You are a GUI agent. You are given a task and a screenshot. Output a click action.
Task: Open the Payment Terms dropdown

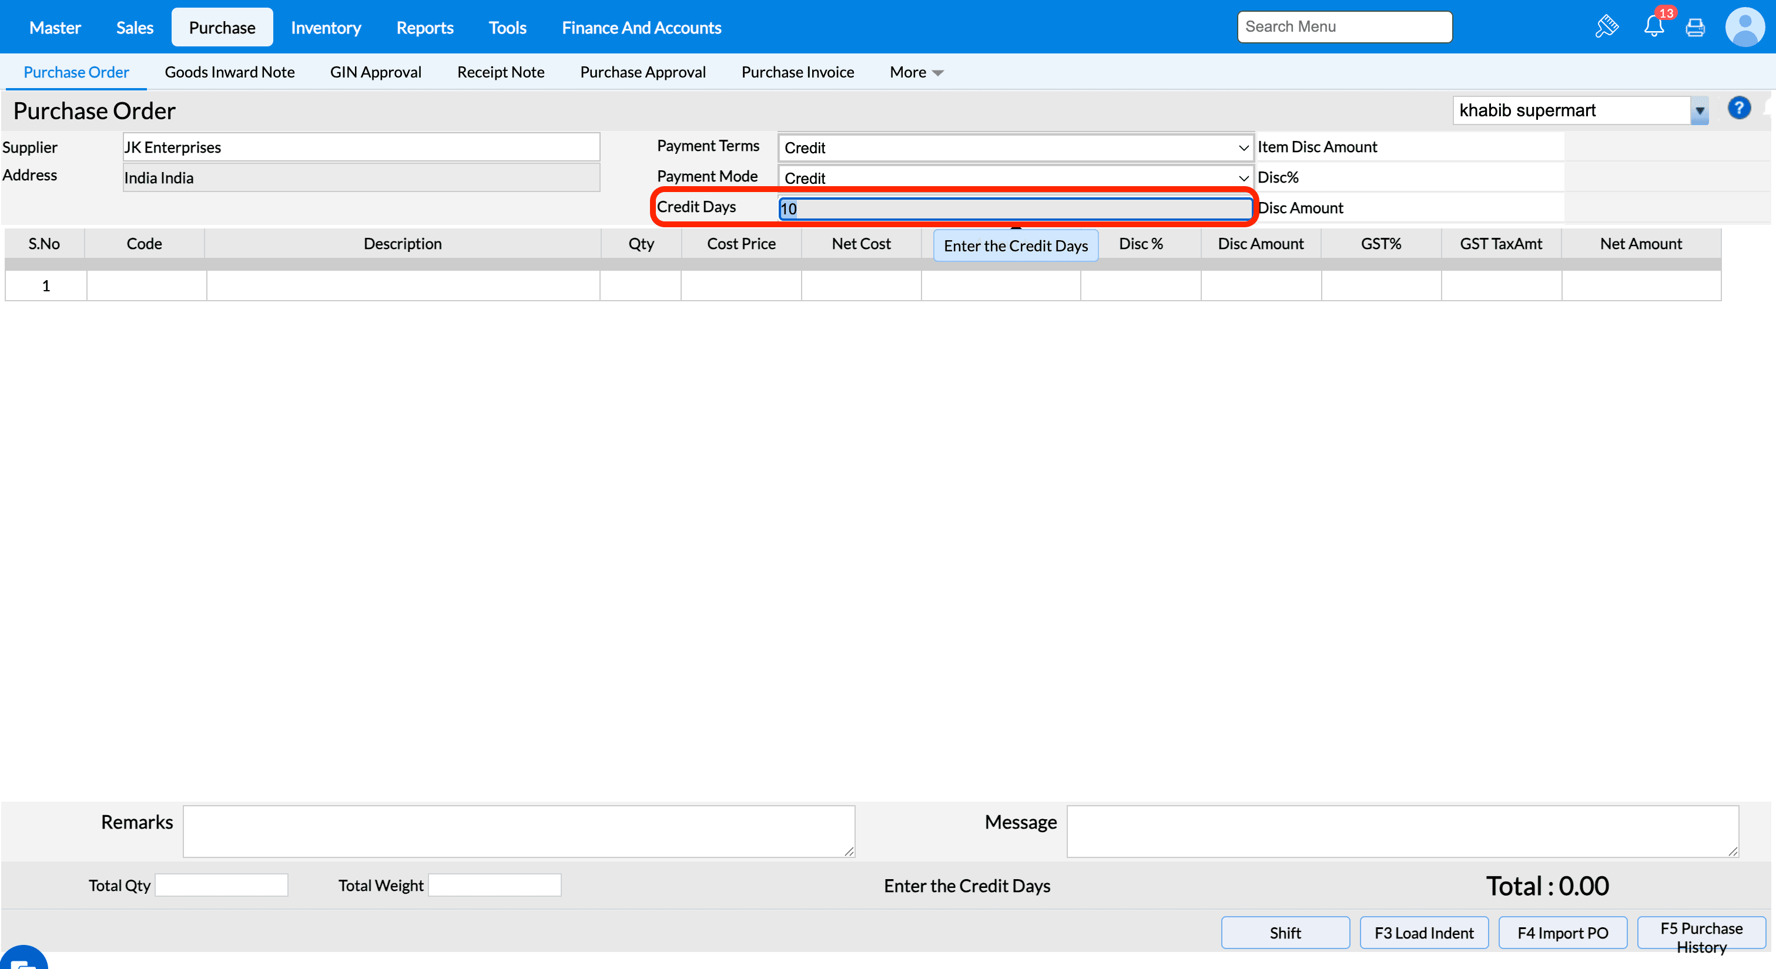tap(1015, 147)
